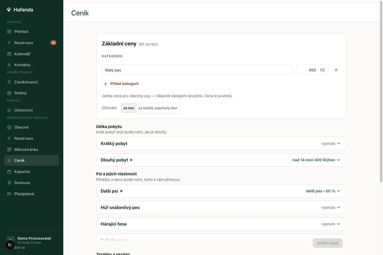383x255 pixels.
Task: Remove the Malý pes category with X
Action: pos(336,70)
